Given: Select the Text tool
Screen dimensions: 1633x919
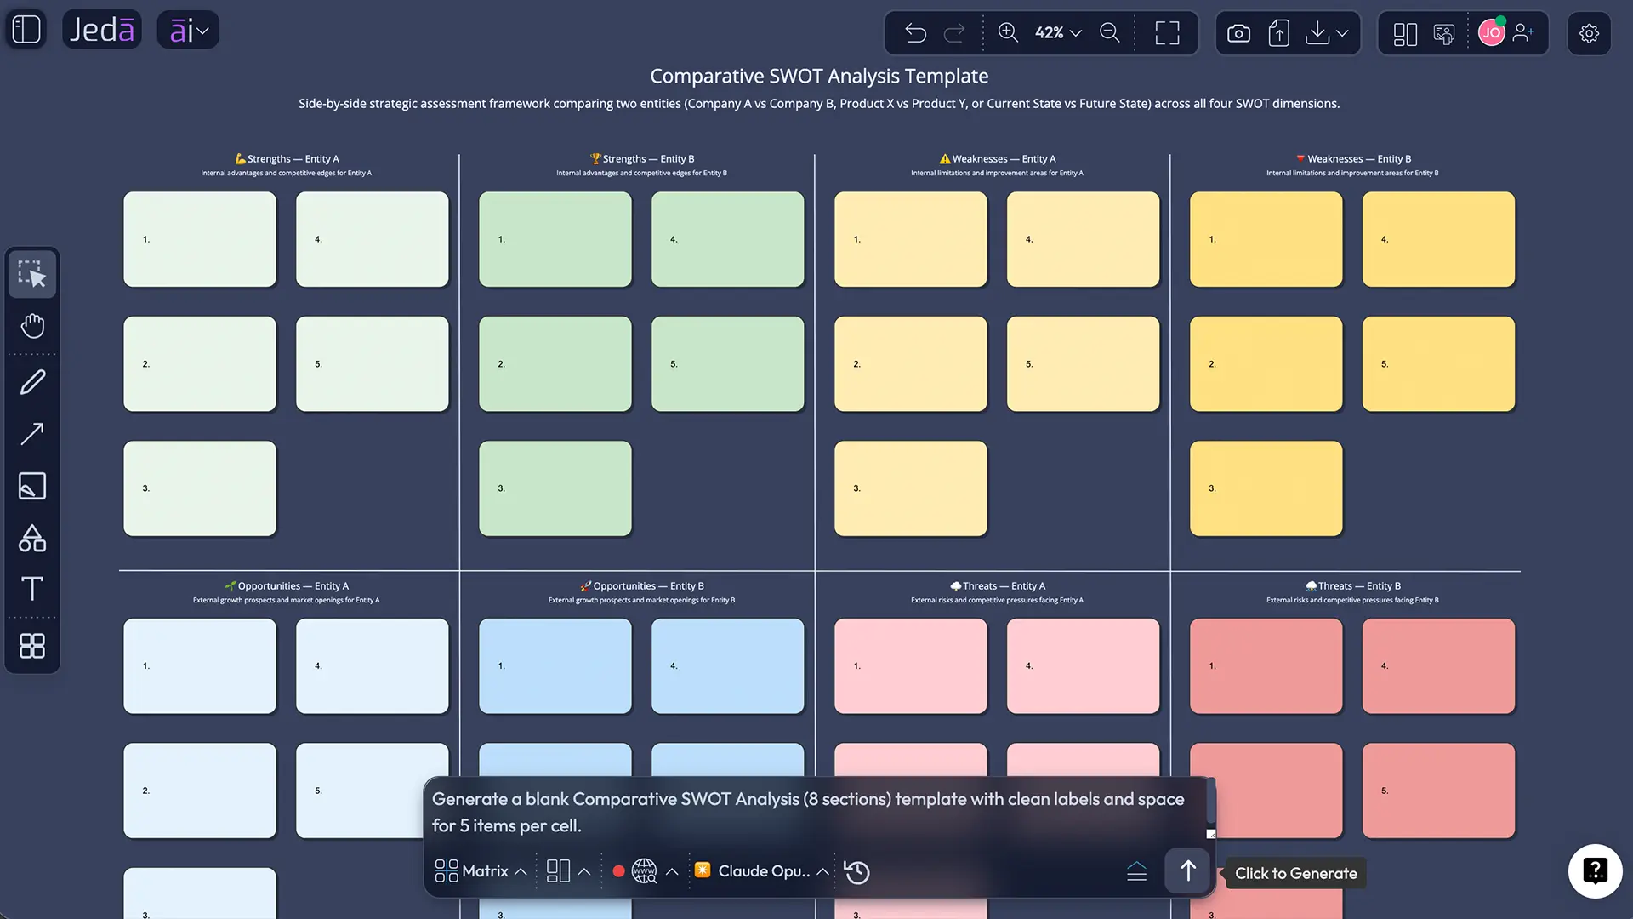Looking at the screenshot, I should click(32, 589).
